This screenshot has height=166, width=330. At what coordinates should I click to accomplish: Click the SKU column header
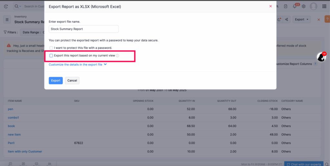point(77,101)
